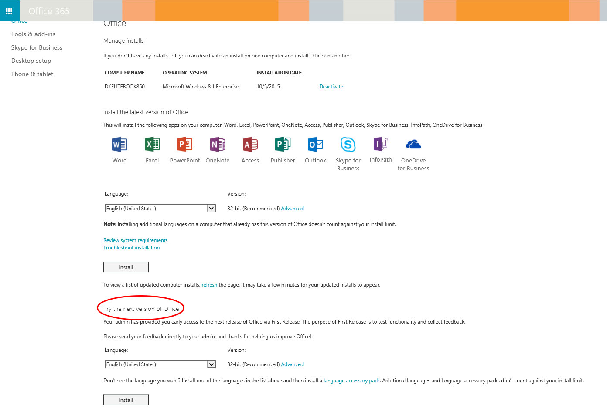Image resolution: width=607 pixels, height=418 pixels.
Task: Click Advanced link in next version section
Action: tap(292, 364)
